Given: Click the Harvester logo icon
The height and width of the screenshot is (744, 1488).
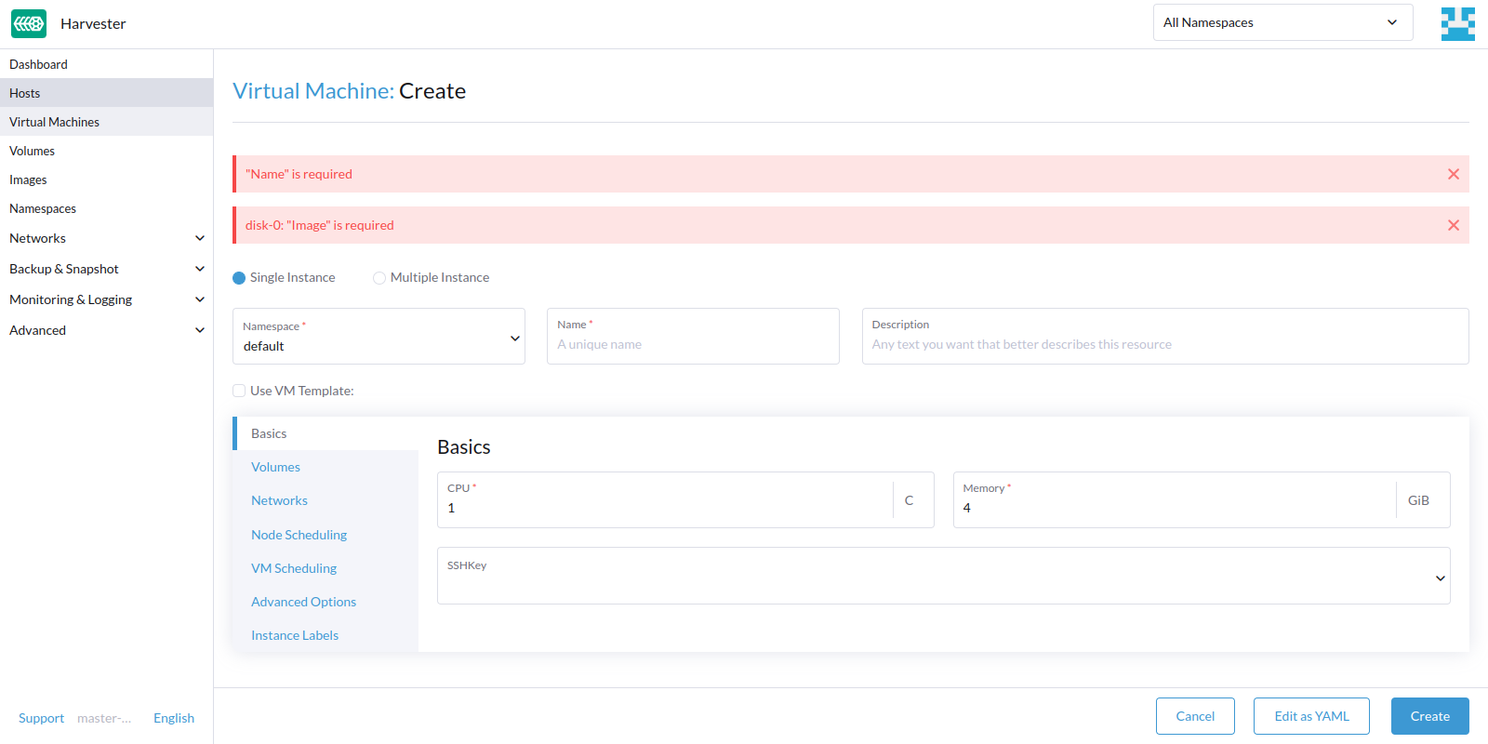Looking at the screenshot, I should (x=29, y=24).
